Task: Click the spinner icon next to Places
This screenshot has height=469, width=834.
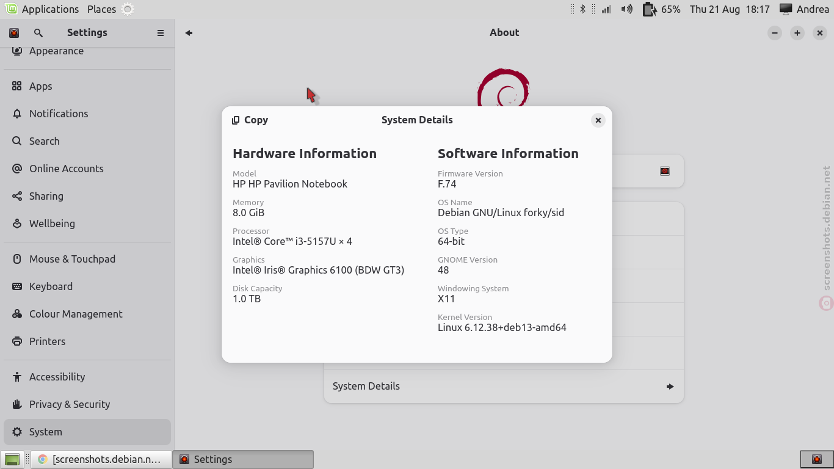Action: [x=128, y=9]
